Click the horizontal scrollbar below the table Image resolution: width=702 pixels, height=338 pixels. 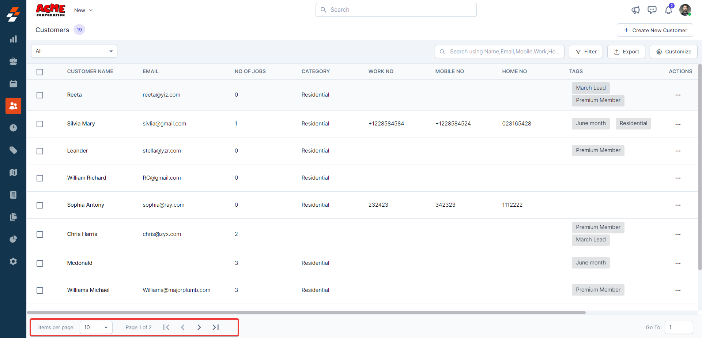[306, 312]
